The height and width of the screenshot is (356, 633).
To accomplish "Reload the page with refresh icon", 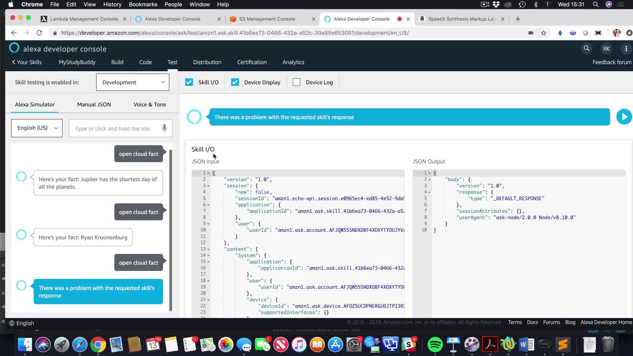I will point(39,33).
